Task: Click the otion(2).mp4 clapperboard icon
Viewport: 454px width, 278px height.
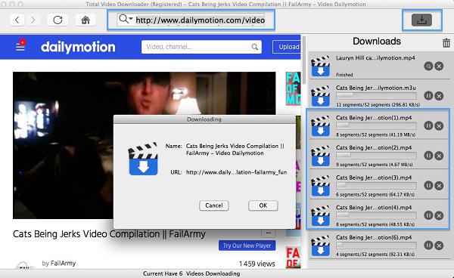Action: [320, 156]
